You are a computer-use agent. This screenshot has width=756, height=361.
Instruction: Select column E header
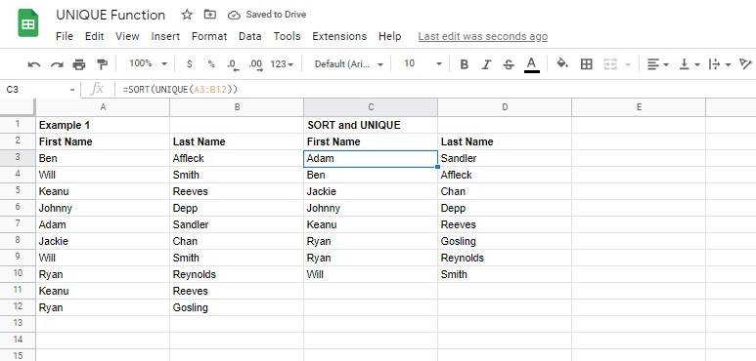click(x=639, y=107)
